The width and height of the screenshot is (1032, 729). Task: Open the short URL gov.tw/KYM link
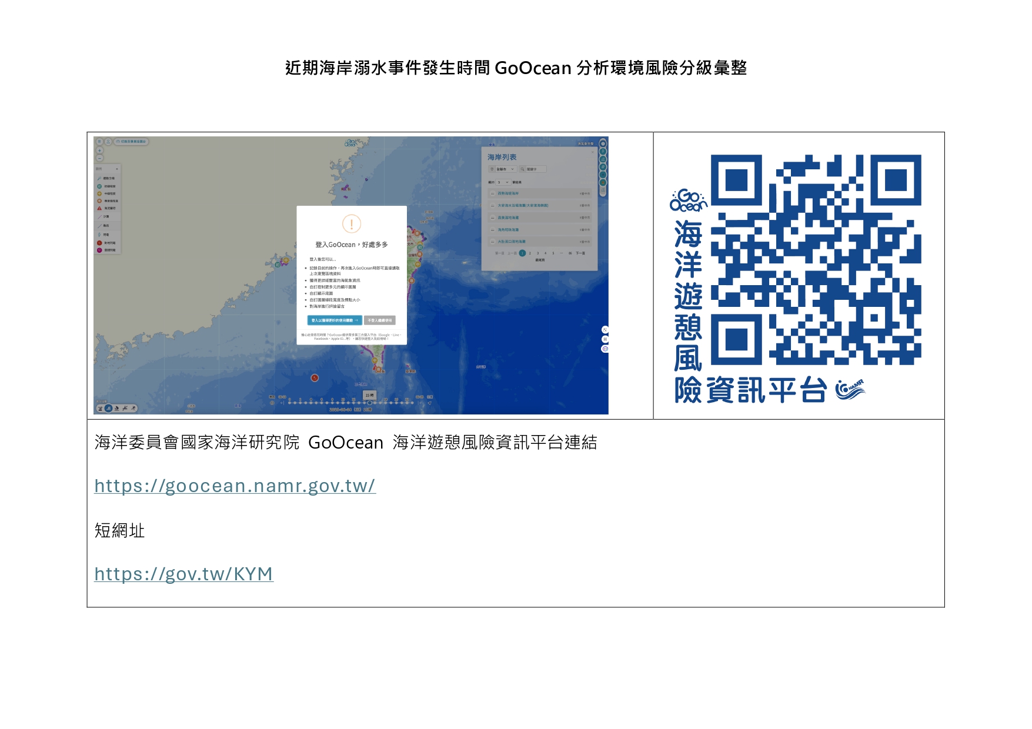[183, 574]
